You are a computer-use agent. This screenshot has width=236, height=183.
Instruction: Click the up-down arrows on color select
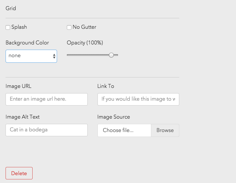click(54, 56)
